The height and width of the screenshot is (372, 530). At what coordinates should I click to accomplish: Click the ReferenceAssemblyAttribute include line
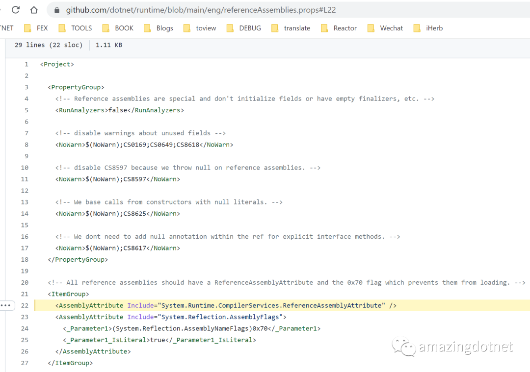pos(226,305)
